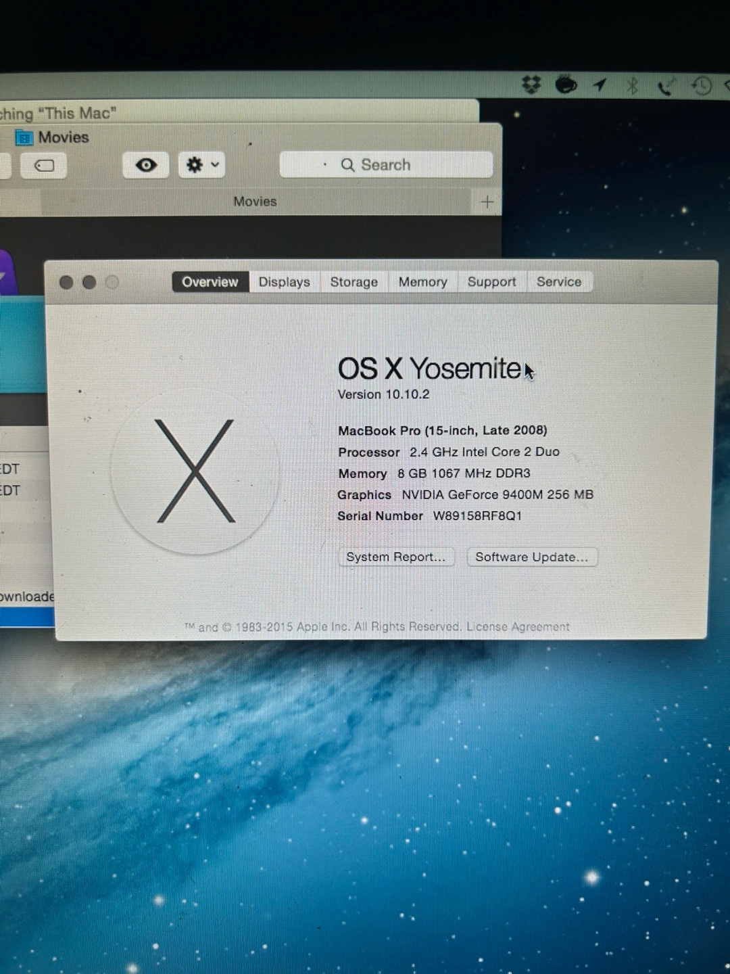730x974 pixels.
Task: Click the Software Update button
Action: (x=532, y=557)
